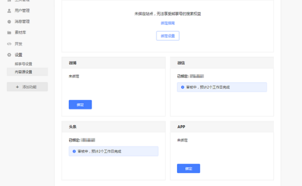Click the 微博 card header
This screenshot has height=186, width=302.
tap(114, 63)
